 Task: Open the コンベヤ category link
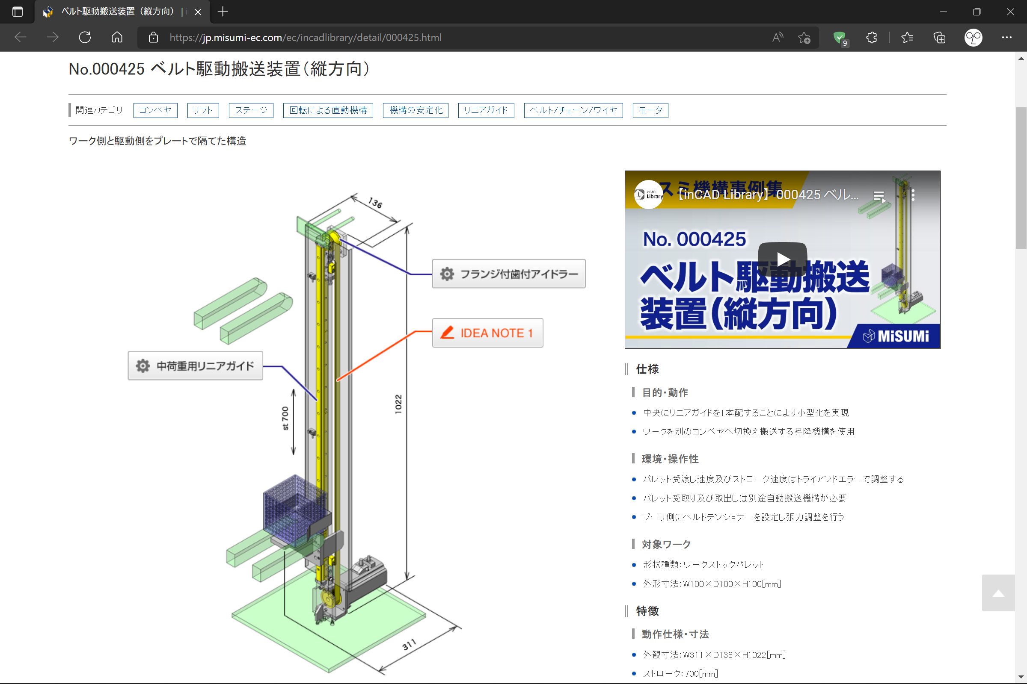155,110
